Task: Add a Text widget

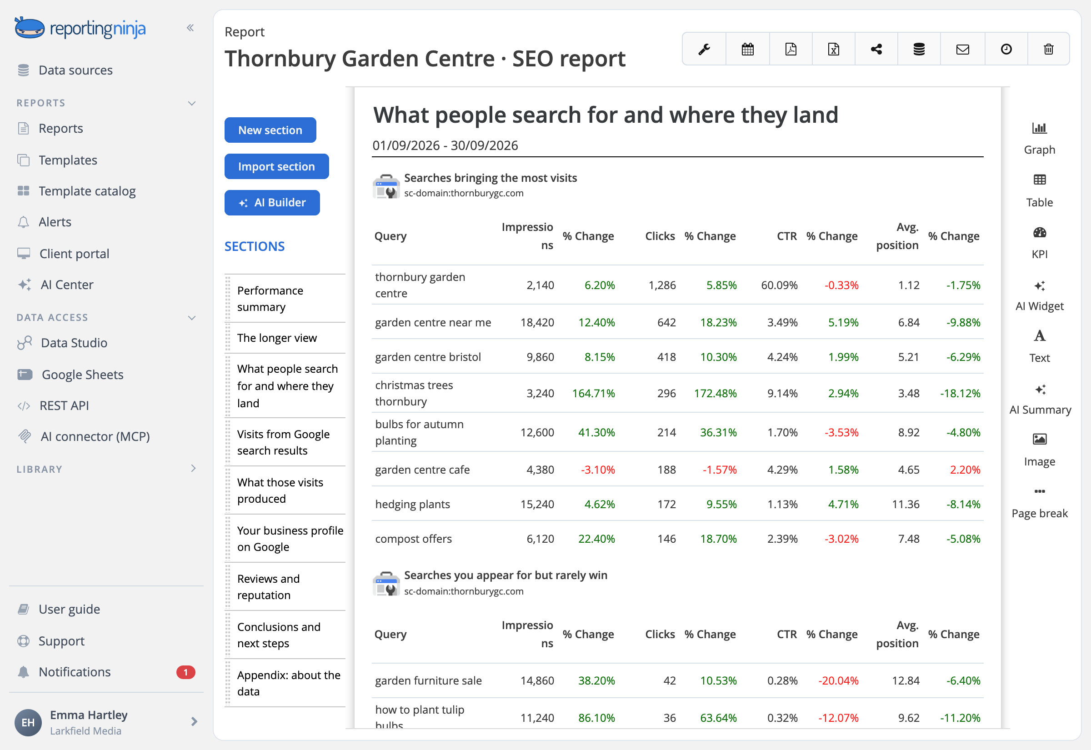Action: pyautogui.click(x=1039, y=347)
